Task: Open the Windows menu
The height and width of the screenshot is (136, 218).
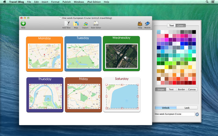Action: point(79,2)
